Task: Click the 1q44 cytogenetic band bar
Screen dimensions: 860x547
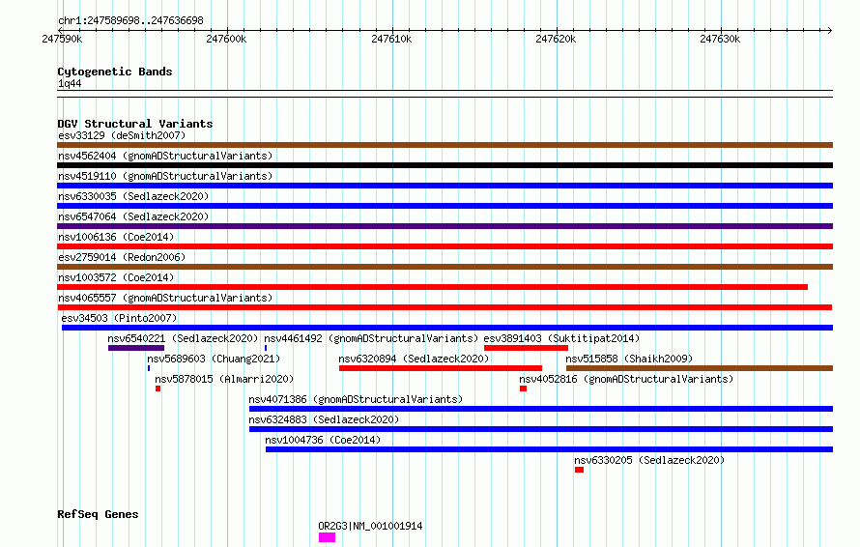Action: pos(444,94)
